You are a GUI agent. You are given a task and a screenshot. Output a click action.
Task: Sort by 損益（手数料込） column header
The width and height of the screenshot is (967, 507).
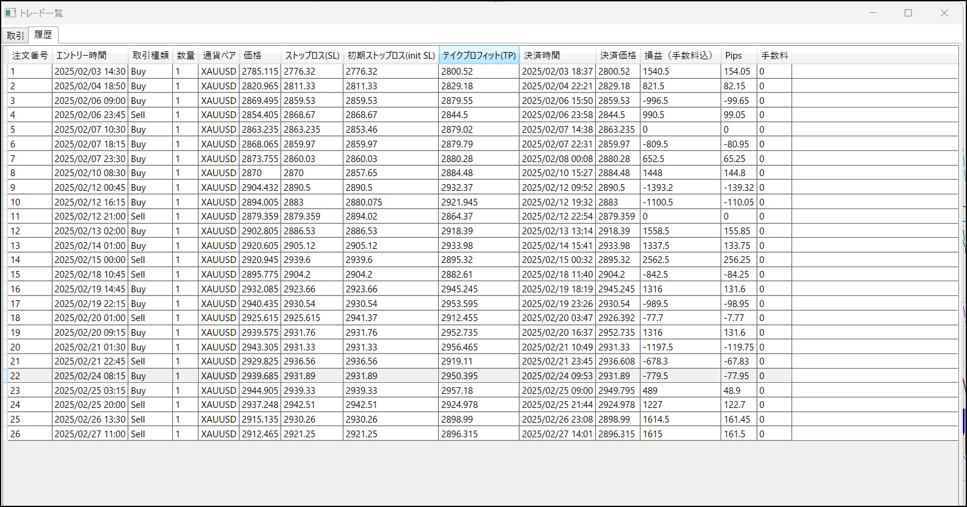pos(680,56)
